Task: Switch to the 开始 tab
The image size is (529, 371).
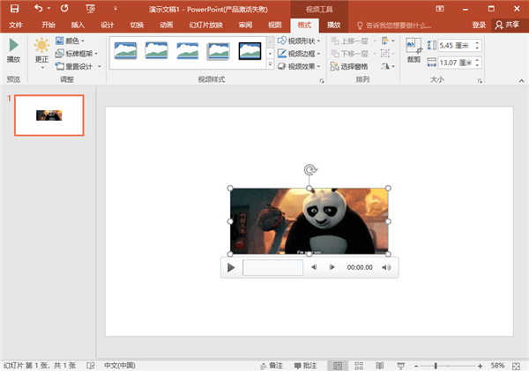Action: pyautogui.click(x=48, y=25)
